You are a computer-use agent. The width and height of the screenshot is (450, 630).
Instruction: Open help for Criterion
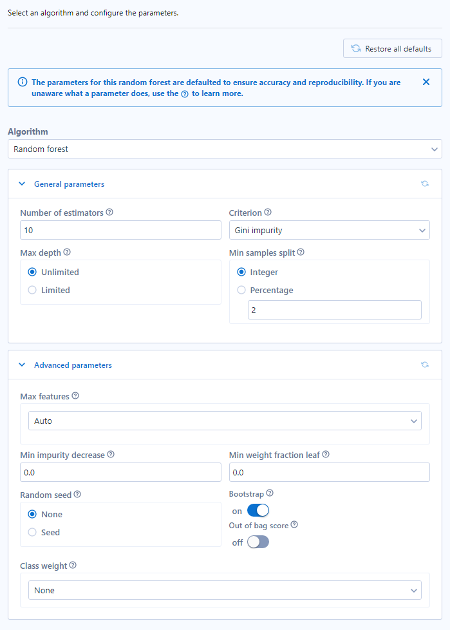tap(268, 212)
